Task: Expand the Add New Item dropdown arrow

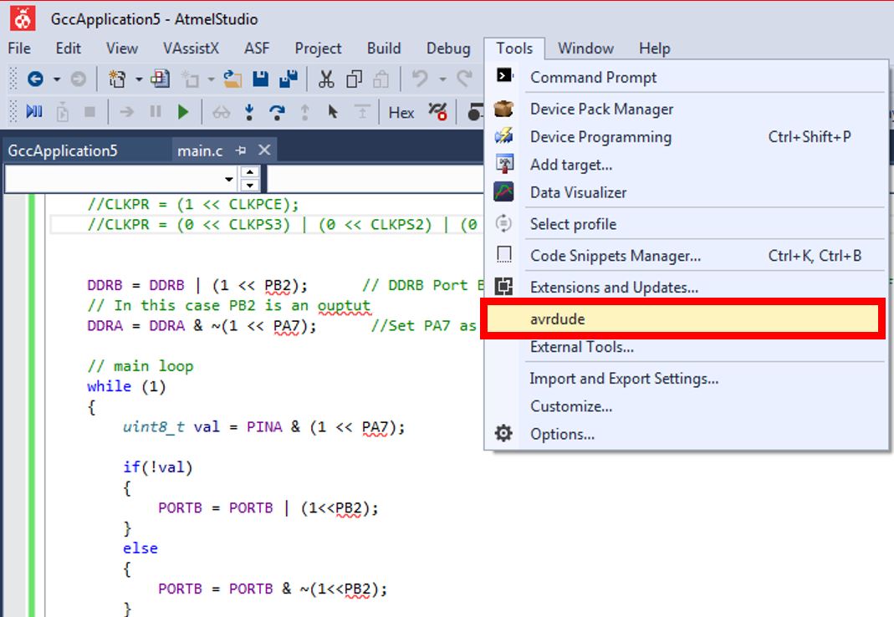Action: (x=211, y=79)
